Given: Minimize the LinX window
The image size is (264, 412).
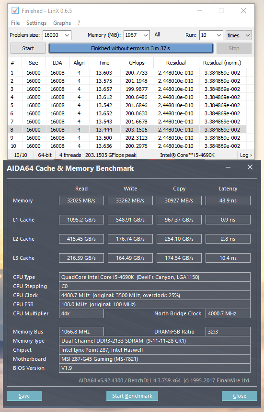Looking at the screenshot, I should pyautogui.click(x=200, y=11).
